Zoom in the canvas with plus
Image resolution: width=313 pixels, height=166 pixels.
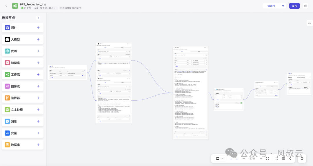pyautogui.click(x=261, y=159)
